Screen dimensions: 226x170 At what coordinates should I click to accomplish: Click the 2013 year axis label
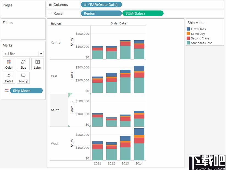pyautogui.click(x=125, y=163)
